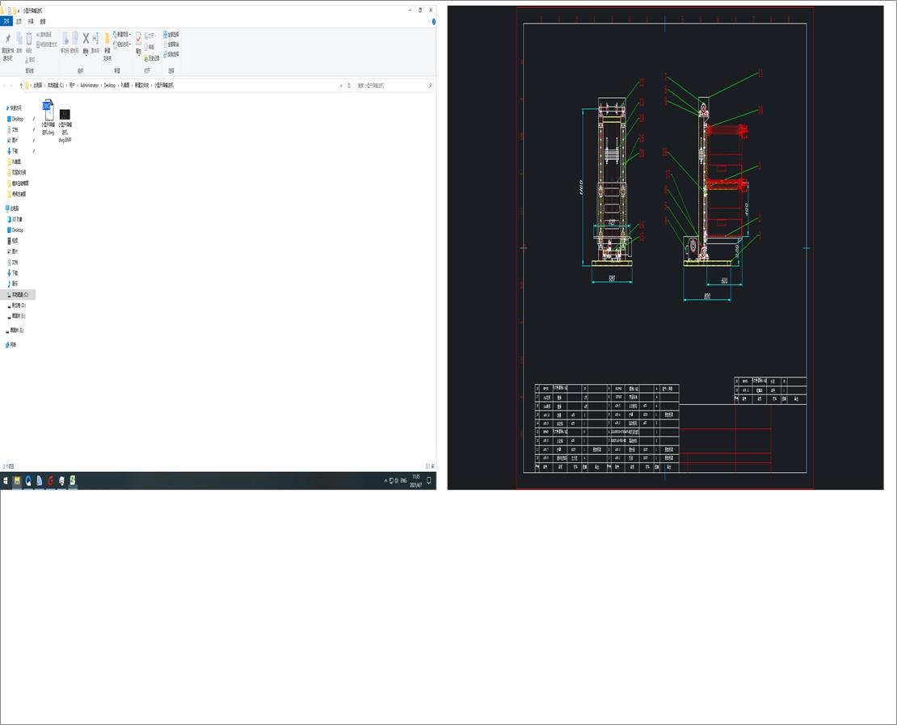Select all items using 全部选择
897x725 pixels.
pos(168,34)
